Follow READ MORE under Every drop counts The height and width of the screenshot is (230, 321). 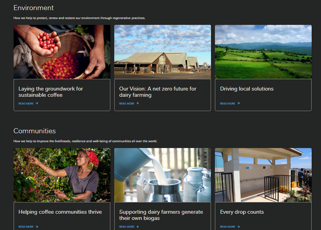tap(227, 227)
